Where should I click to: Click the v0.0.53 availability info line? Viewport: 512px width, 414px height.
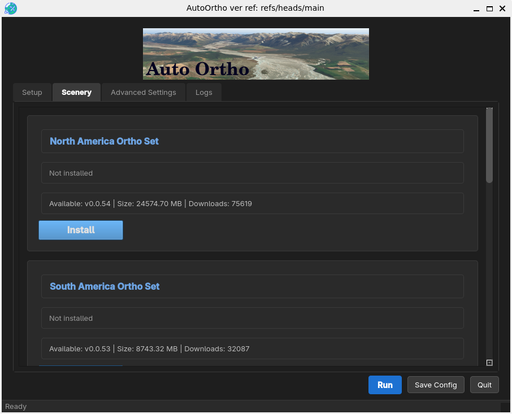(149, 348)
